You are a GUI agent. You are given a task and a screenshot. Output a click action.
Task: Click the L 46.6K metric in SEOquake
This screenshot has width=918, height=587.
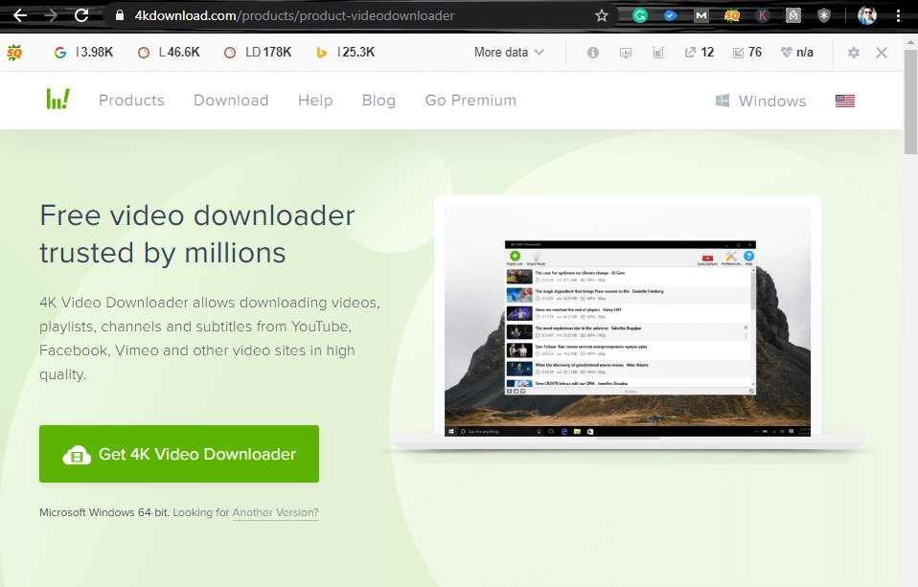pos(168,53)
